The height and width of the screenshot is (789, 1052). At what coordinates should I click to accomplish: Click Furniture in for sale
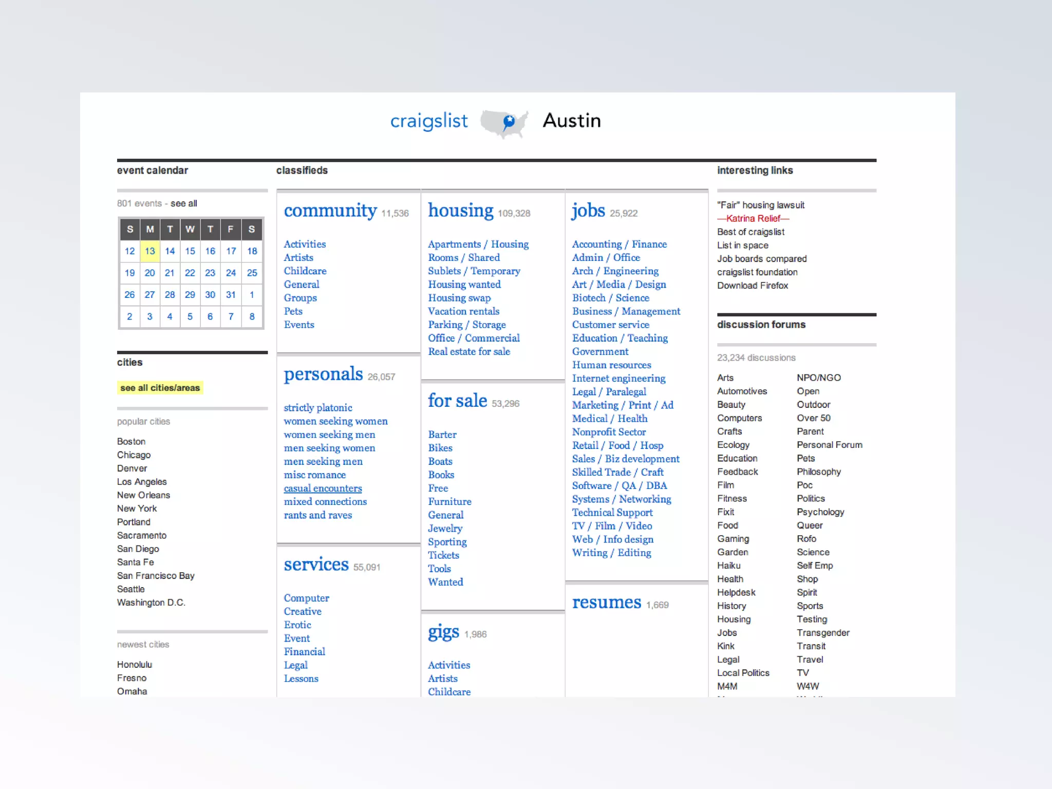coord(449,502)
